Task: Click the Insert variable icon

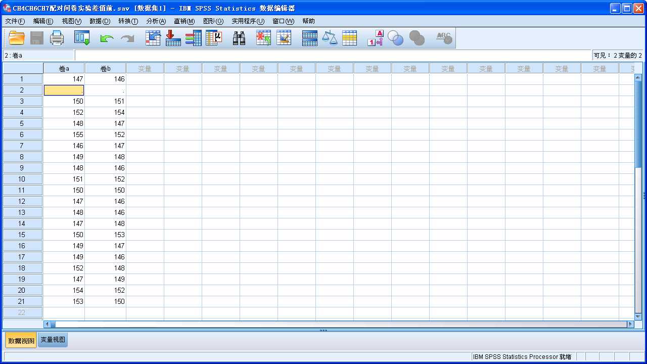Action: pos(284,38)
